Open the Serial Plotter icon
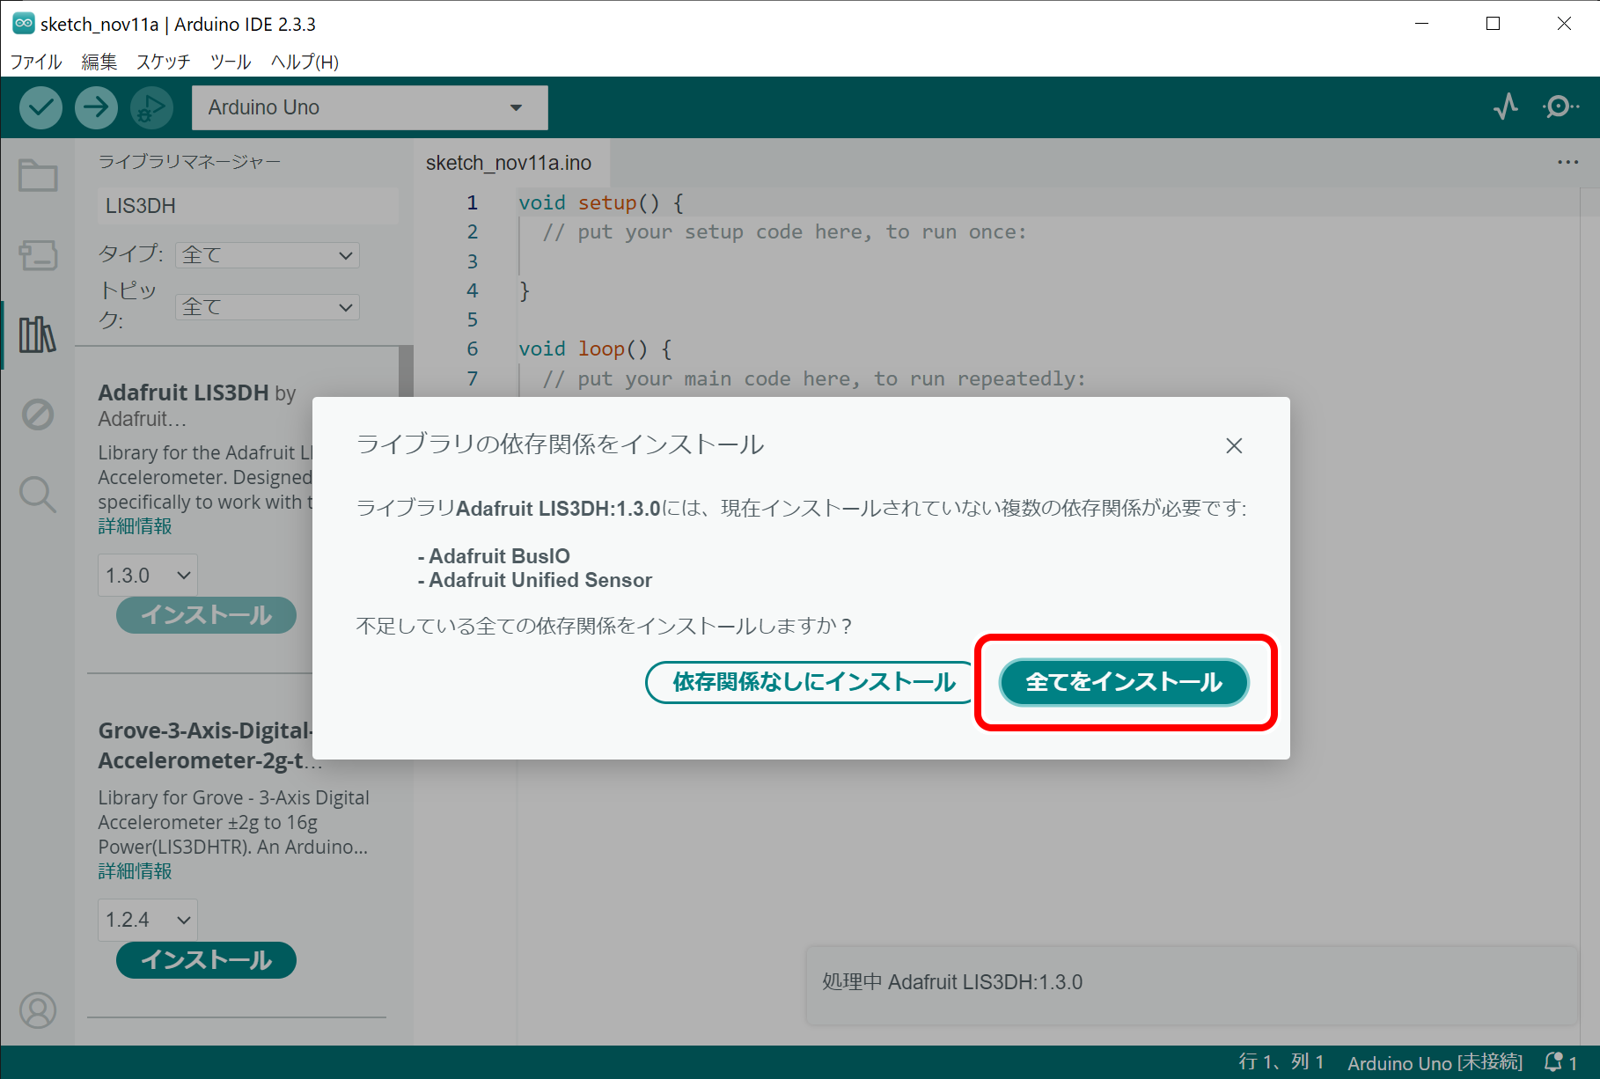The image size is (1600, 1079). pos(1506,107)
